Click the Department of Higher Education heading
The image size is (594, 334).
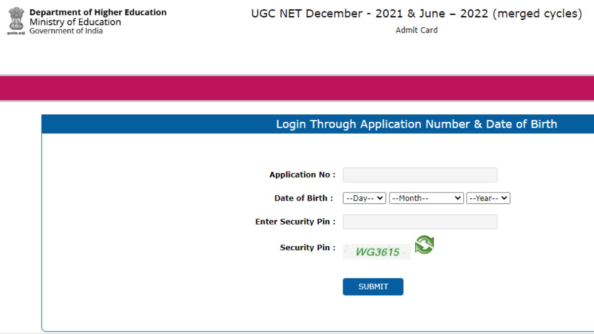[98, 12]
